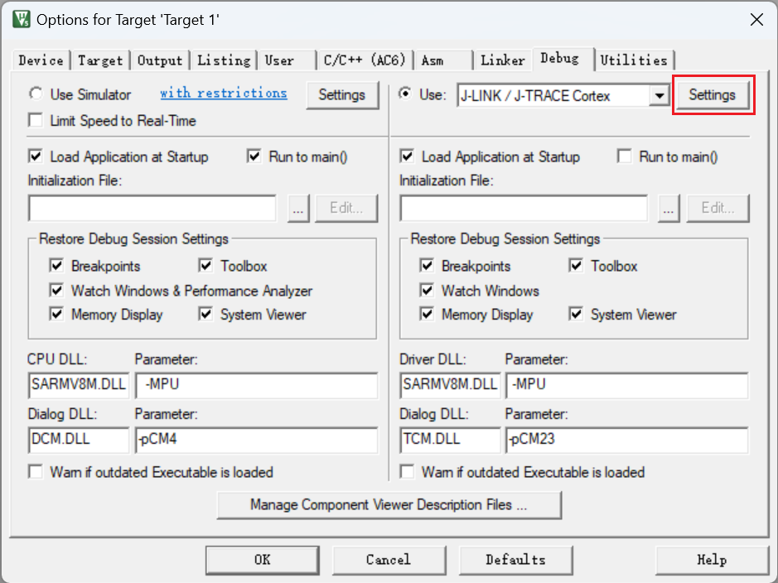The height and width of the screenshot is (583, 778).
Task: Toggle simulator System Viewer checkbox
Action: (x=205, y=315)
